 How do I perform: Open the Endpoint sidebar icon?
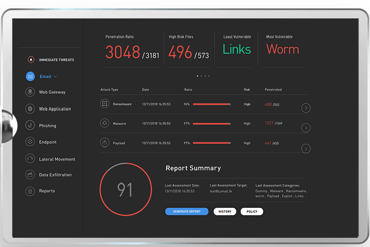[x=30, y=142]
